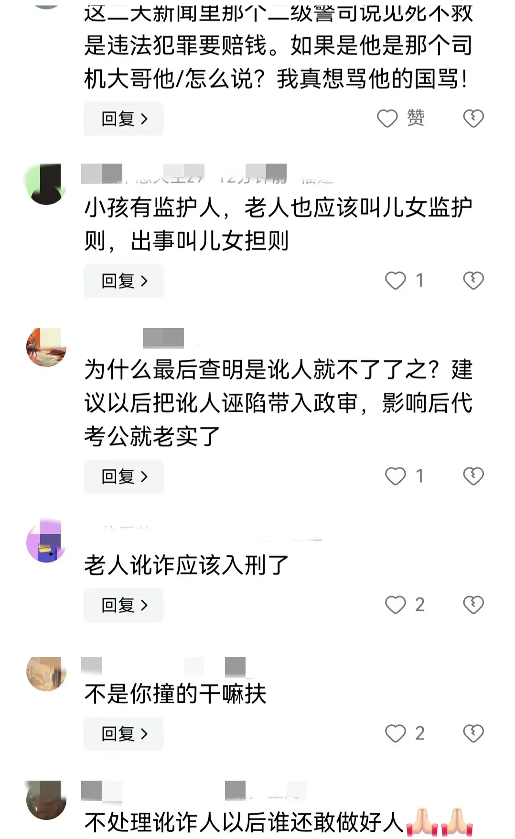Open avatar beside 不是你撞的干嘛扶
The image size is (515, 839).
tap(46, 673)
